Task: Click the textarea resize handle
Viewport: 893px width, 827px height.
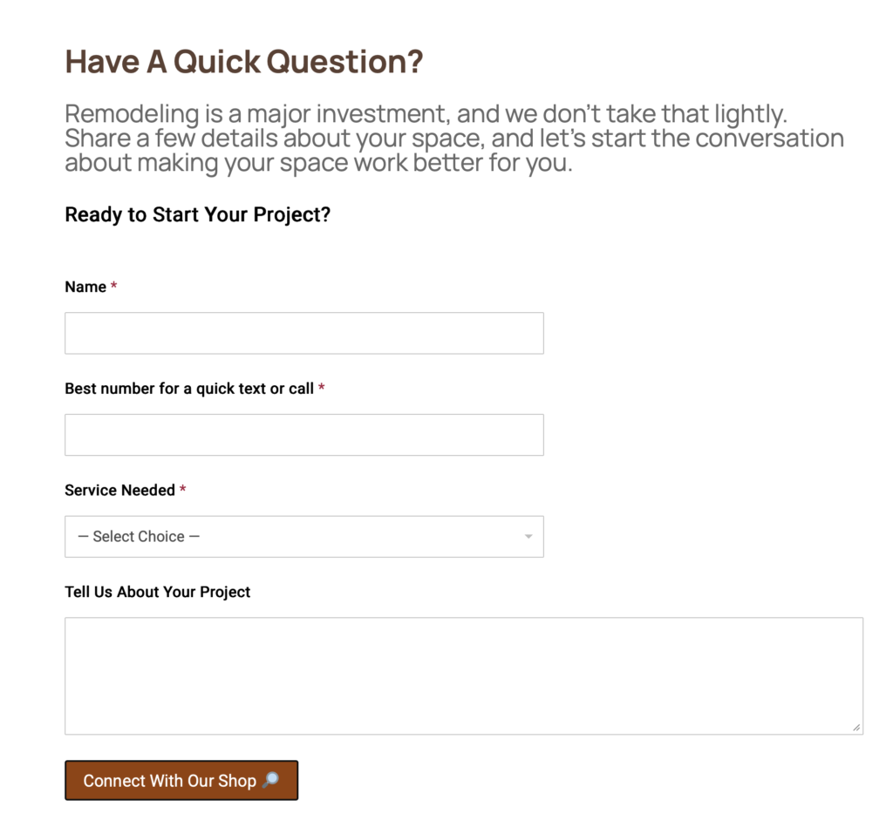Action: (857, 726)
